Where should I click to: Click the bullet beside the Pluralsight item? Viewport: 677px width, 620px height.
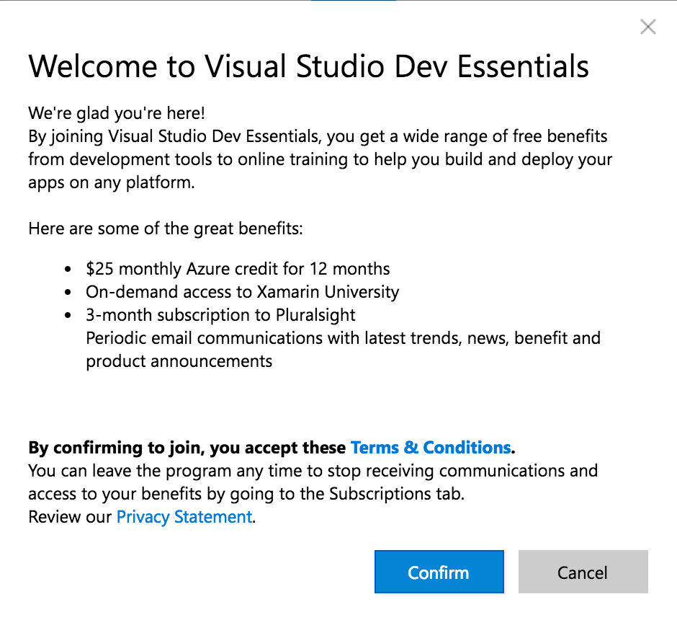click(x=68, y=316)
